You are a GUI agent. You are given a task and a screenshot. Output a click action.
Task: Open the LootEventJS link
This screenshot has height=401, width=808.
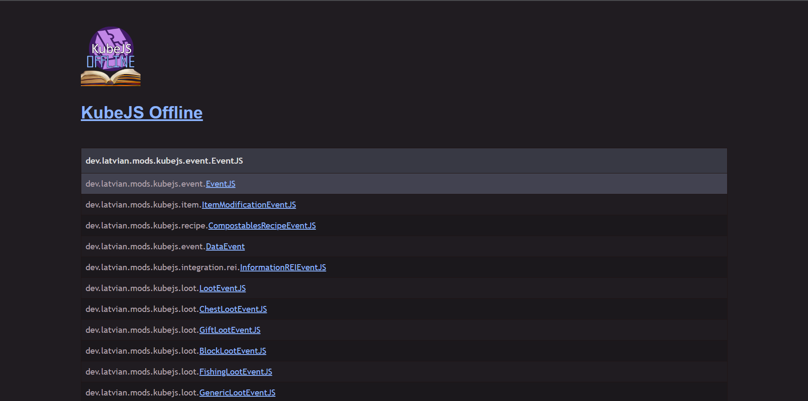pyautogui.click(x=222, y=288)
